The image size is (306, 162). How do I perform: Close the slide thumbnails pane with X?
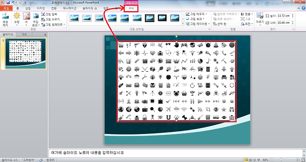pos(45,35)
